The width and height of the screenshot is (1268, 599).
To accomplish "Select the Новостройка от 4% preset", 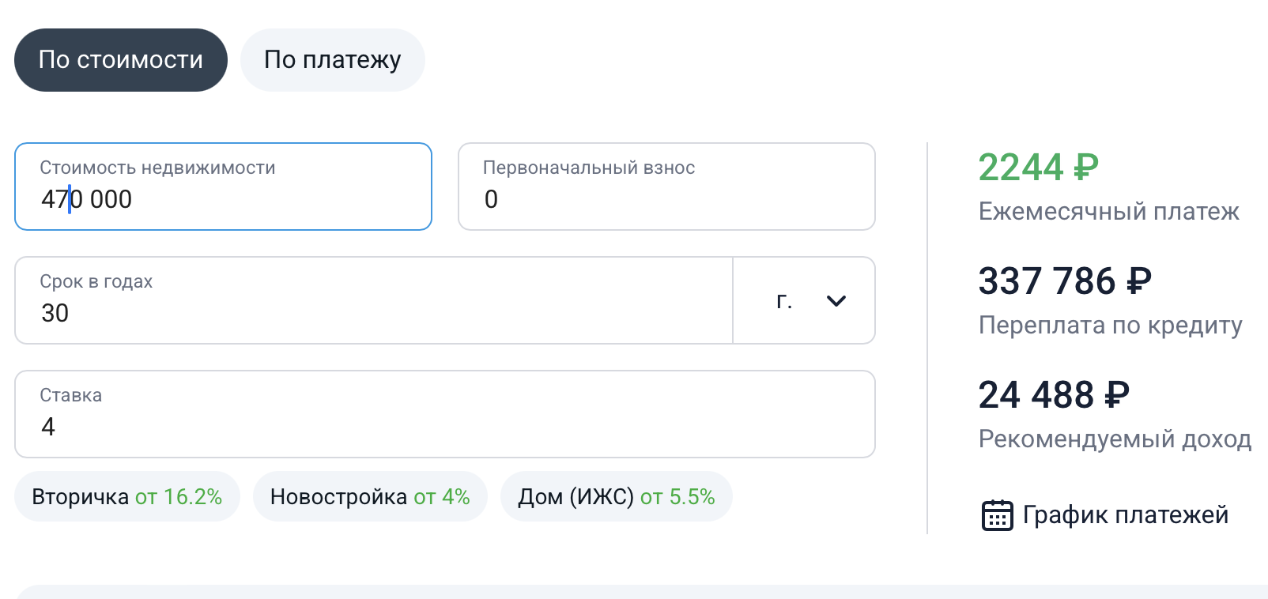I will [x=370, y=497].
